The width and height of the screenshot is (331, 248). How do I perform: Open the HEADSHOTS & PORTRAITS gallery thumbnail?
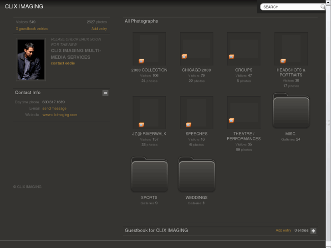tap(291, 49)
